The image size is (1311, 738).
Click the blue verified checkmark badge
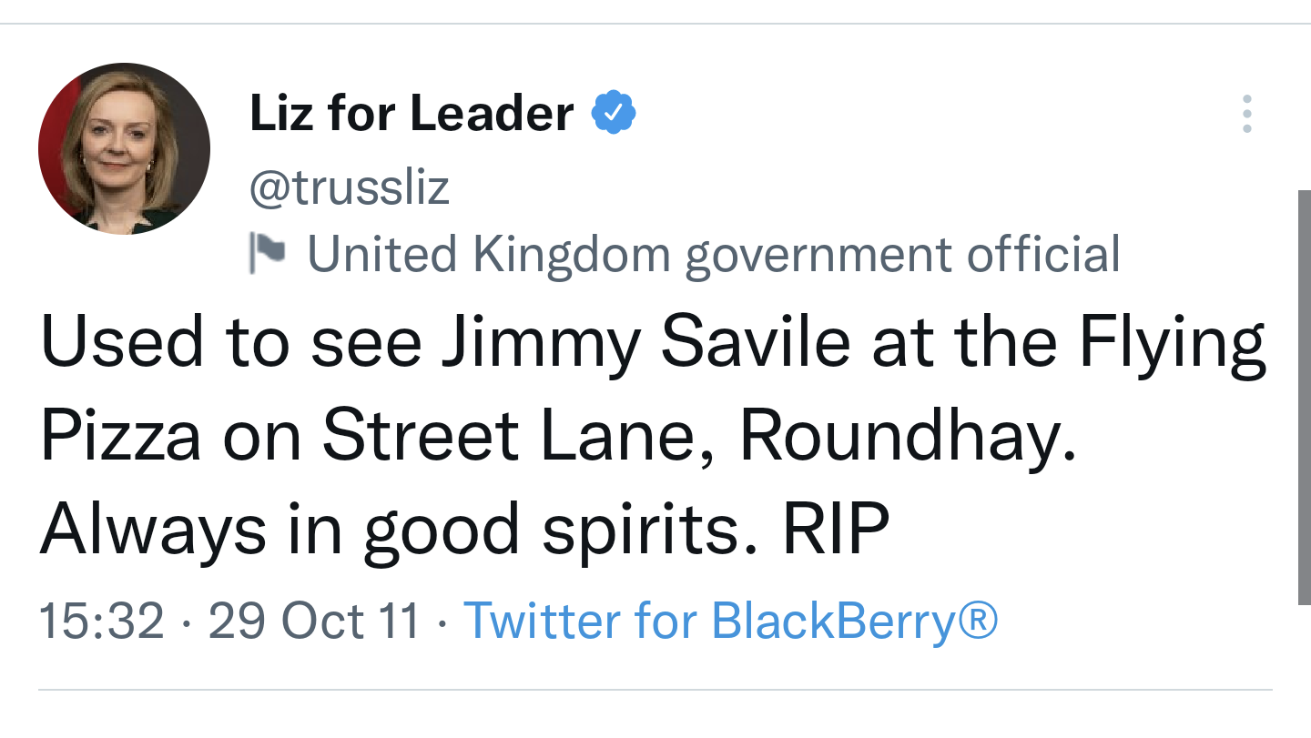[614, 114]
